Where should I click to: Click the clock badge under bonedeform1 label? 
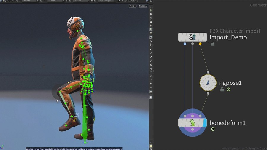tap(213, 129)
